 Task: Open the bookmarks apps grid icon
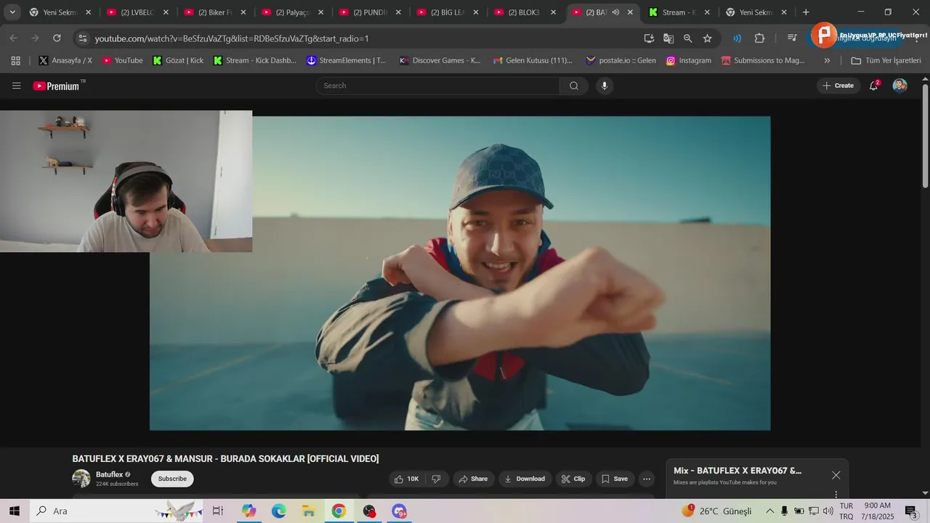click(x=16, y=60)
